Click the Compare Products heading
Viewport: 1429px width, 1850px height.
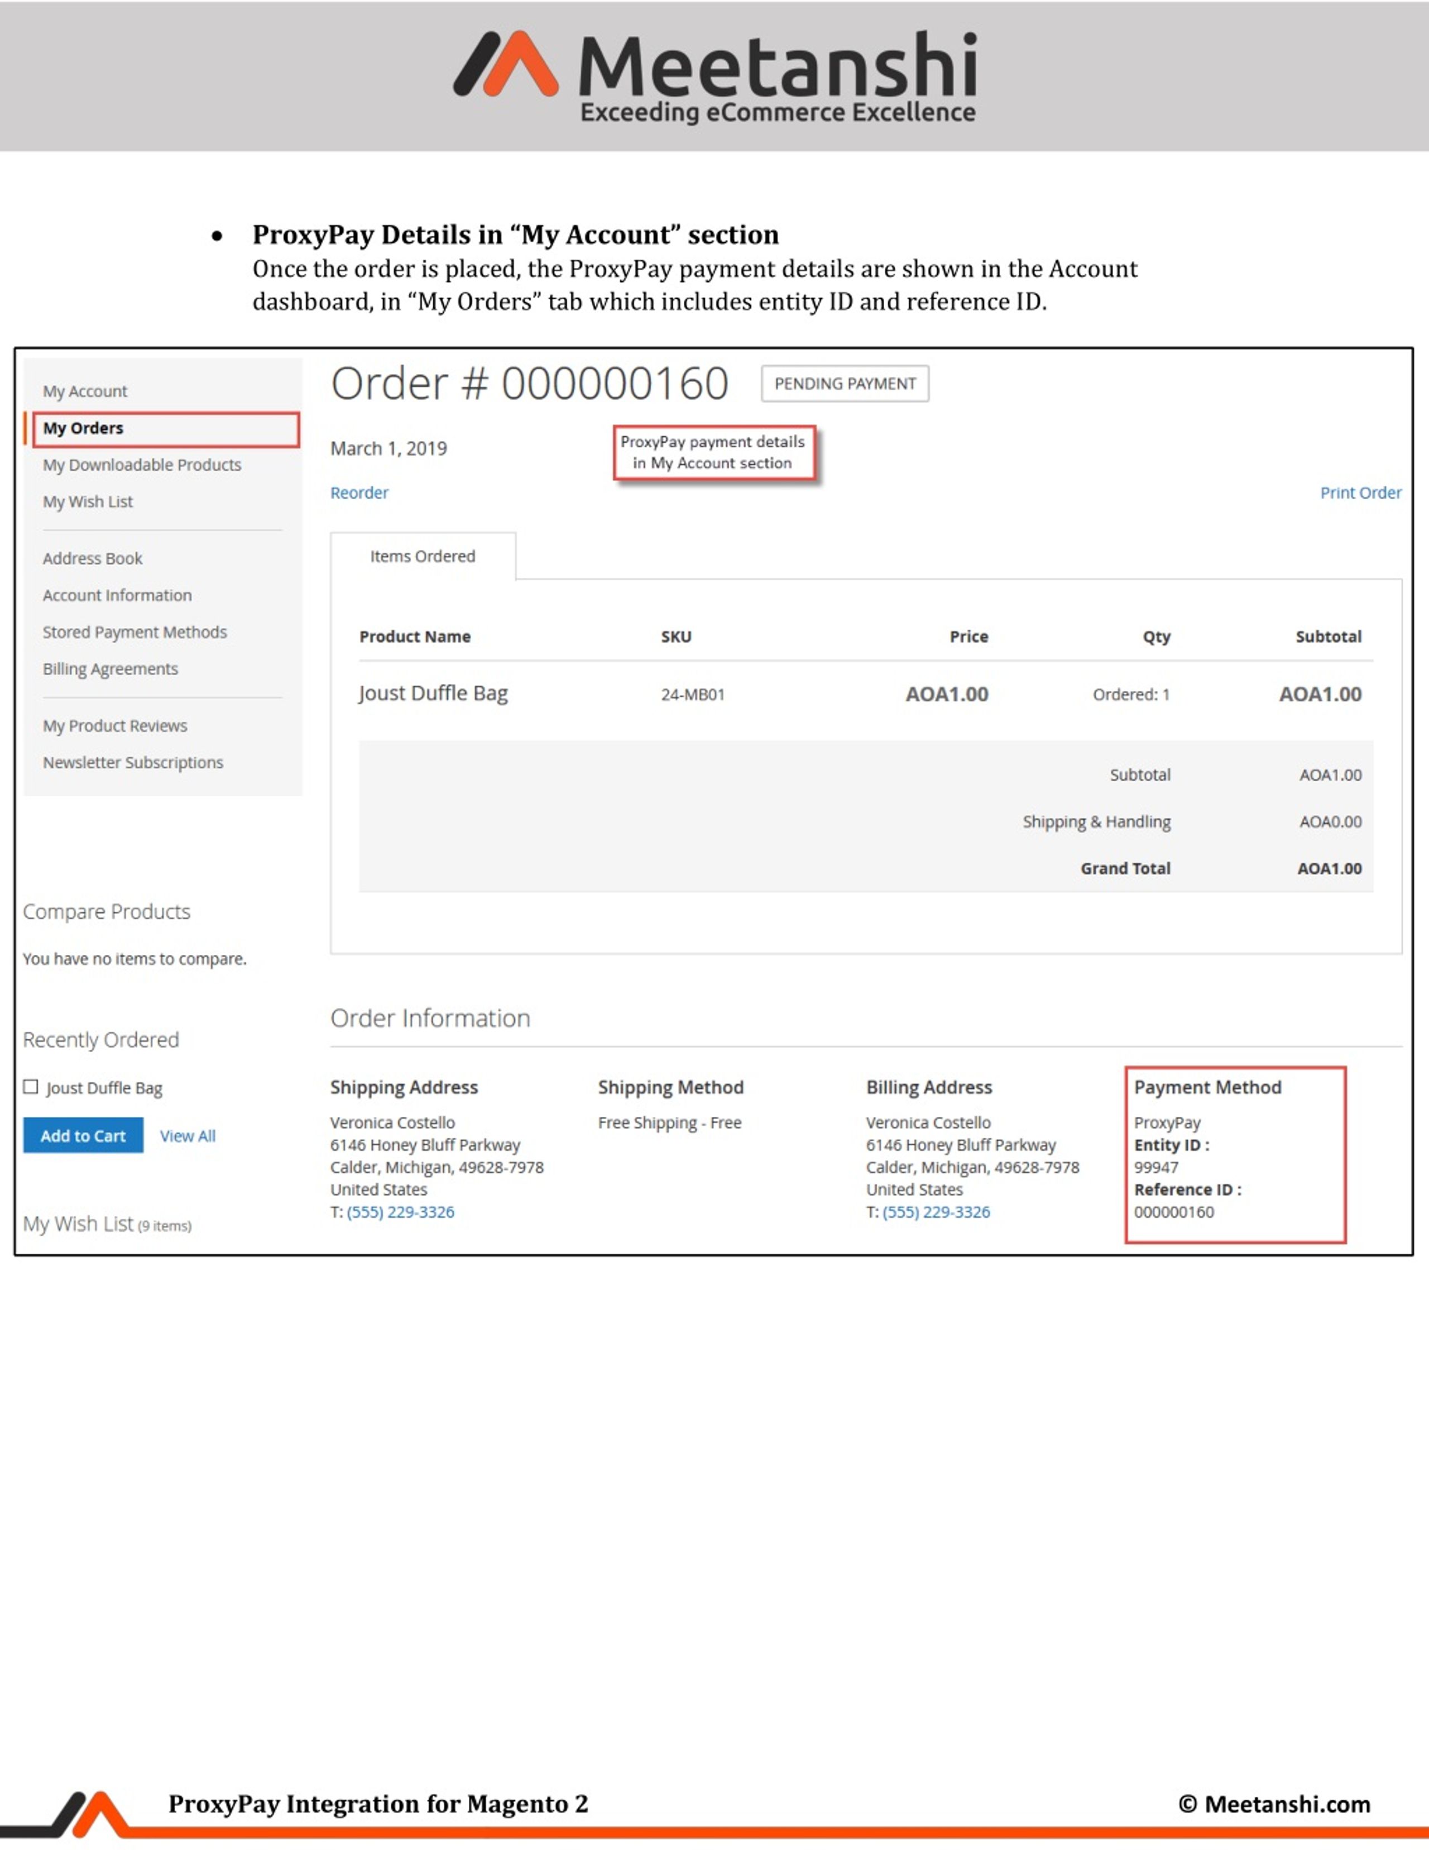pos(107,911)
